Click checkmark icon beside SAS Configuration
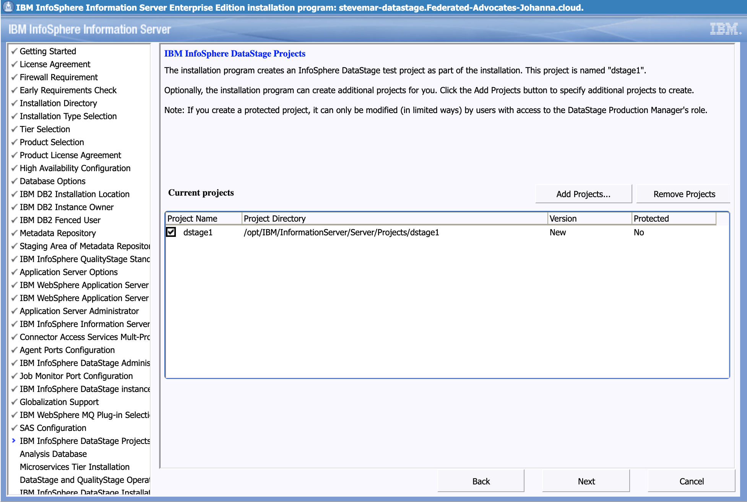 pos(15,428)
